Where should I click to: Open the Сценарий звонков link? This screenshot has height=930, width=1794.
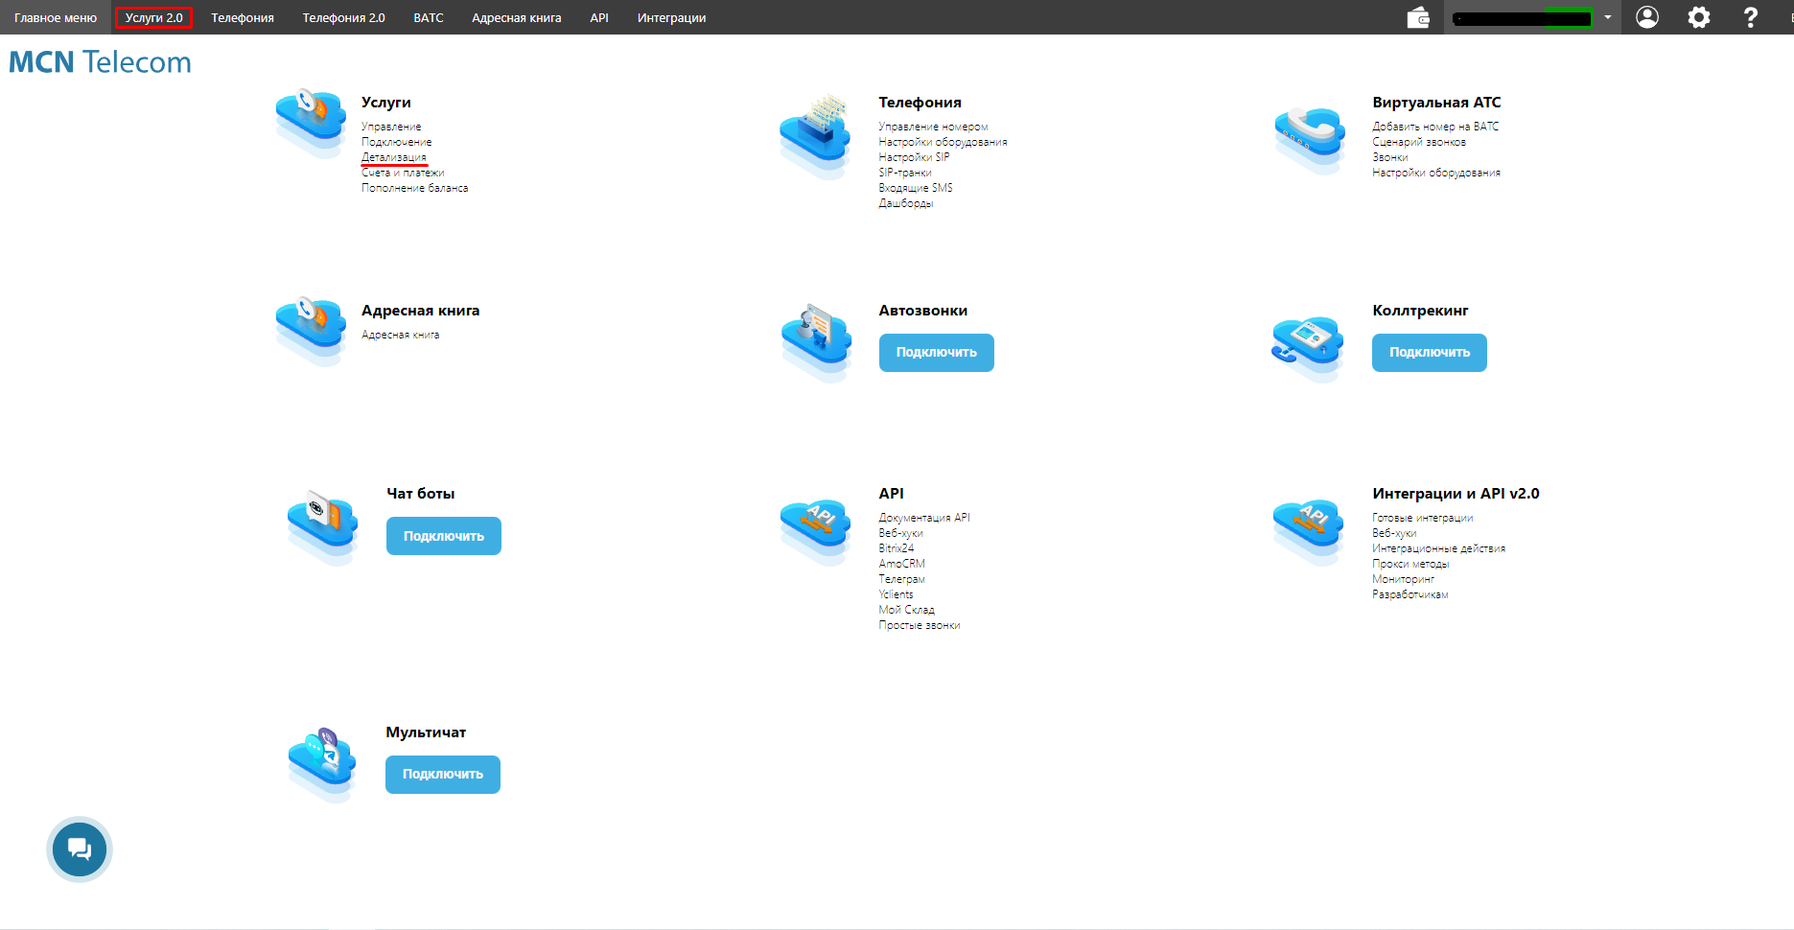(x=1419, y=142)
